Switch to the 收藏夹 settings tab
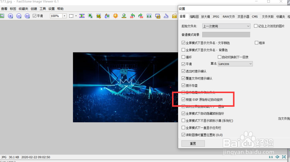 (x=280, y=17)
